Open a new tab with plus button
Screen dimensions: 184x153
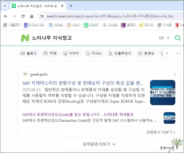tap(71, 6)
